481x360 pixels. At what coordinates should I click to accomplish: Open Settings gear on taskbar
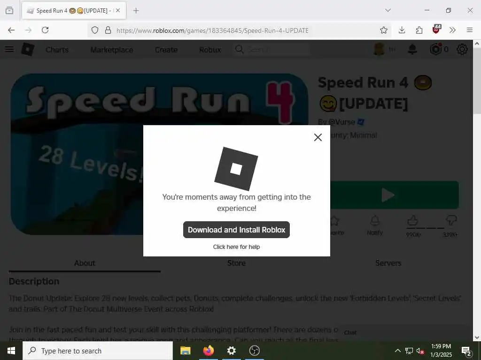[x=231, y=351]
